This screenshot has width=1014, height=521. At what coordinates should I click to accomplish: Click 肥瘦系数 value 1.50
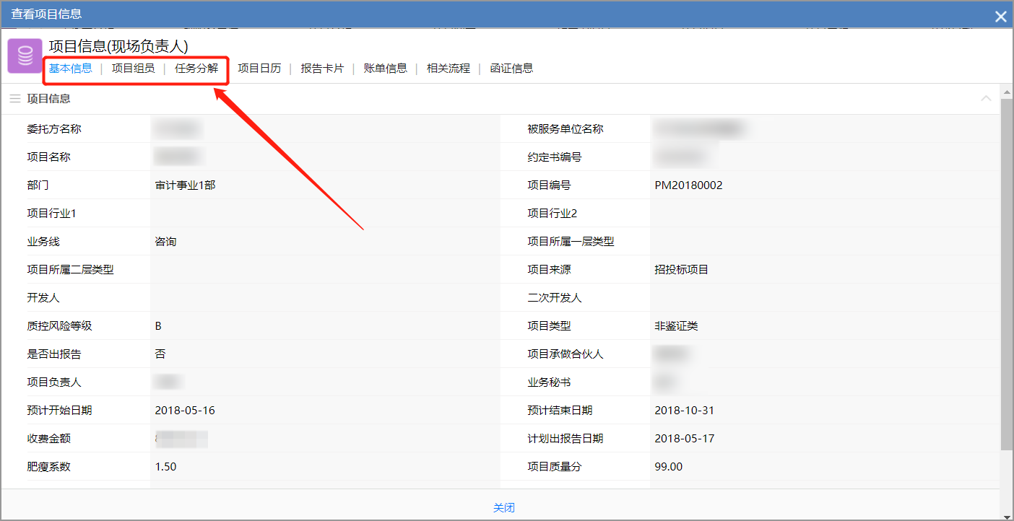(165, 467)
